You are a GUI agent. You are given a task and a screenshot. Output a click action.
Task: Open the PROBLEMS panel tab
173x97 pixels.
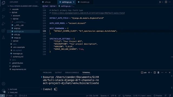coord(47,72)
